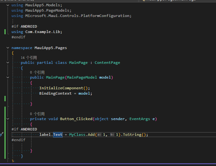Collapse the Button_Clicked method block
The height and width of the screenshot is (166, 216).
pos(8,119)
